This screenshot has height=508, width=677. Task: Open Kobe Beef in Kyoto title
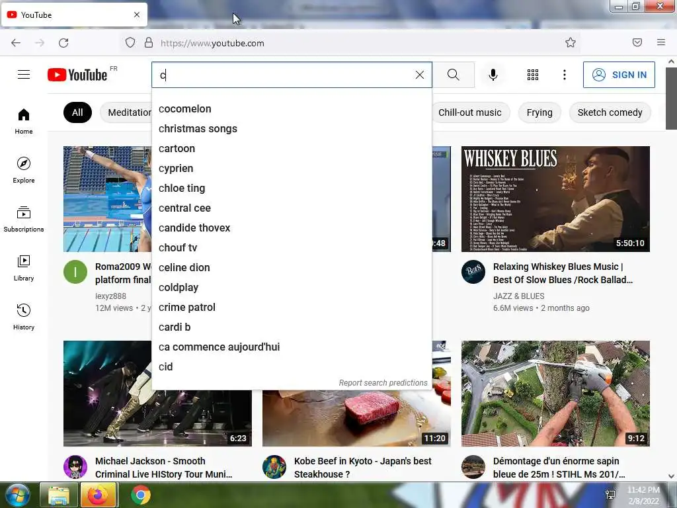363,468
